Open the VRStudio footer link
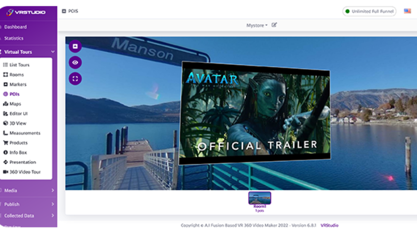The image size is (417, 234). tap(329, 225)
